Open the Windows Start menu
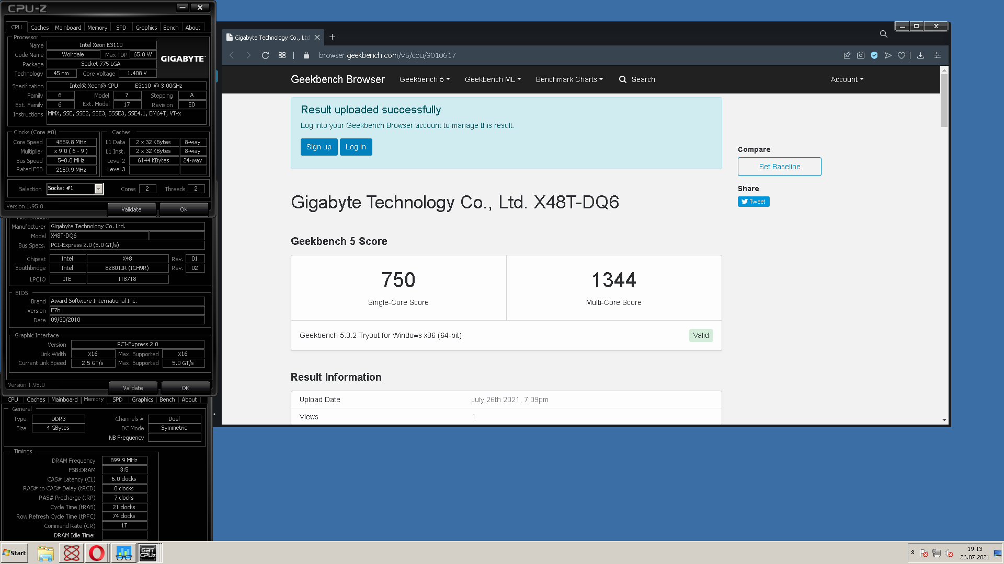The width and height of the screenshot is (1004, 564). (x=14, y=553)
